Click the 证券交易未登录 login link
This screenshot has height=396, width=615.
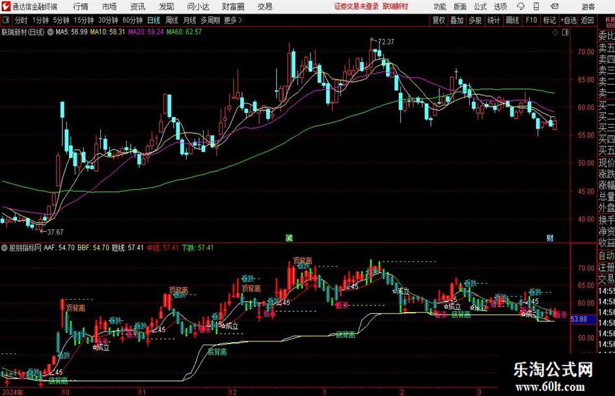point(357,7)
